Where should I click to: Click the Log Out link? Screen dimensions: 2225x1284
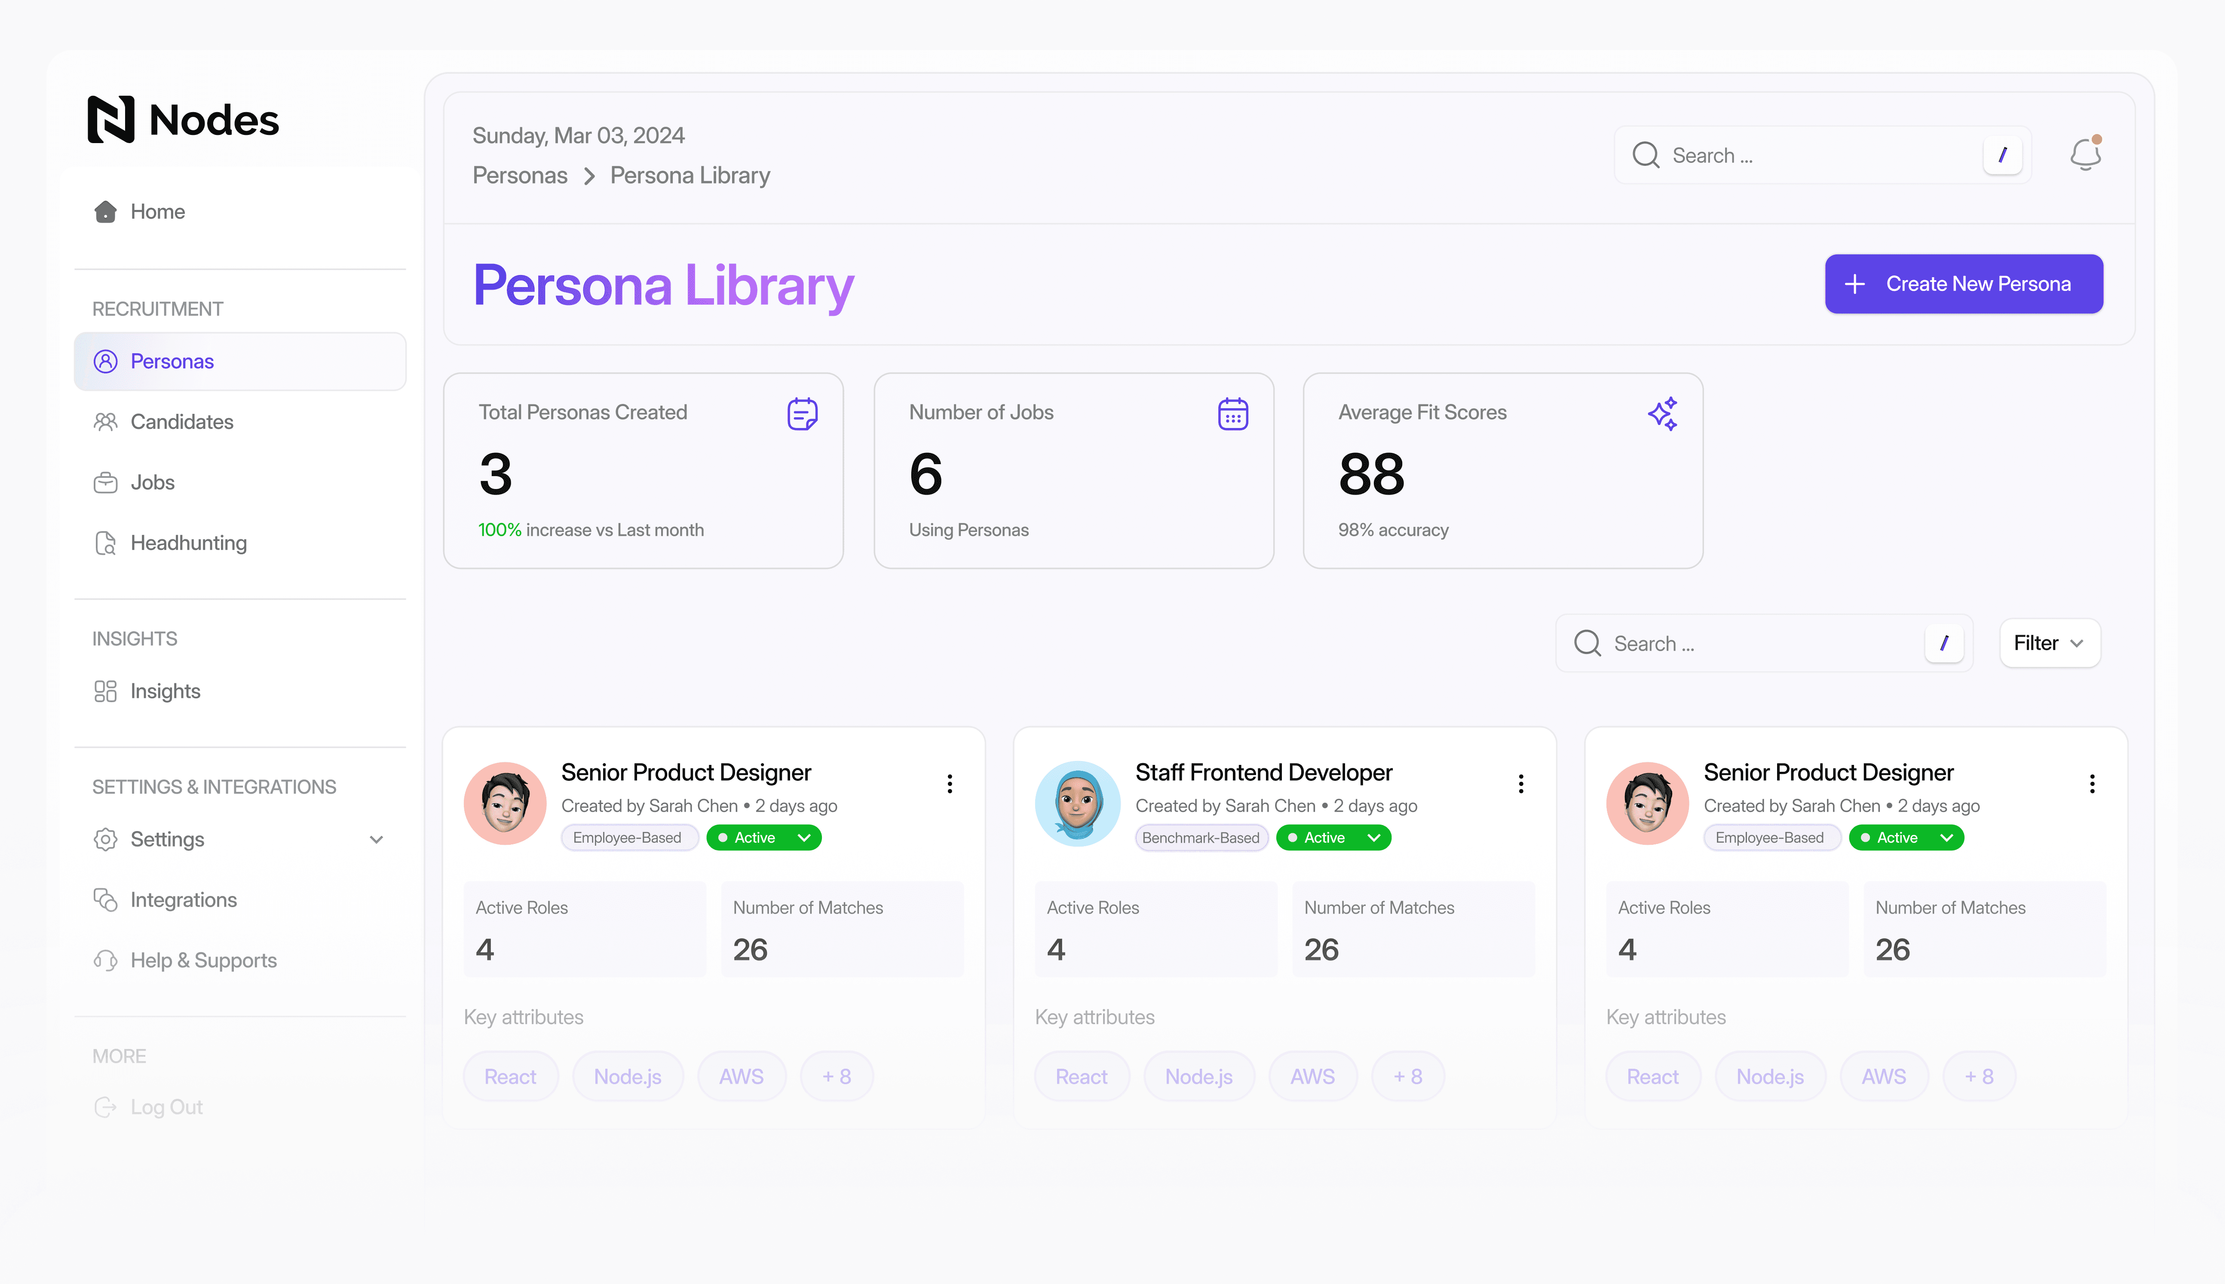coord(166,1107)
